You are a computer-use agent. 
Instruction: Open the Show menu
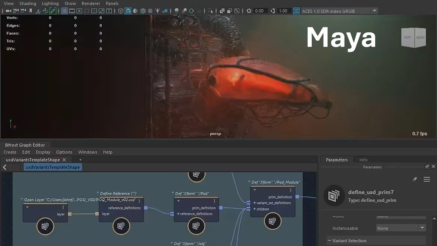click(70, 3)
